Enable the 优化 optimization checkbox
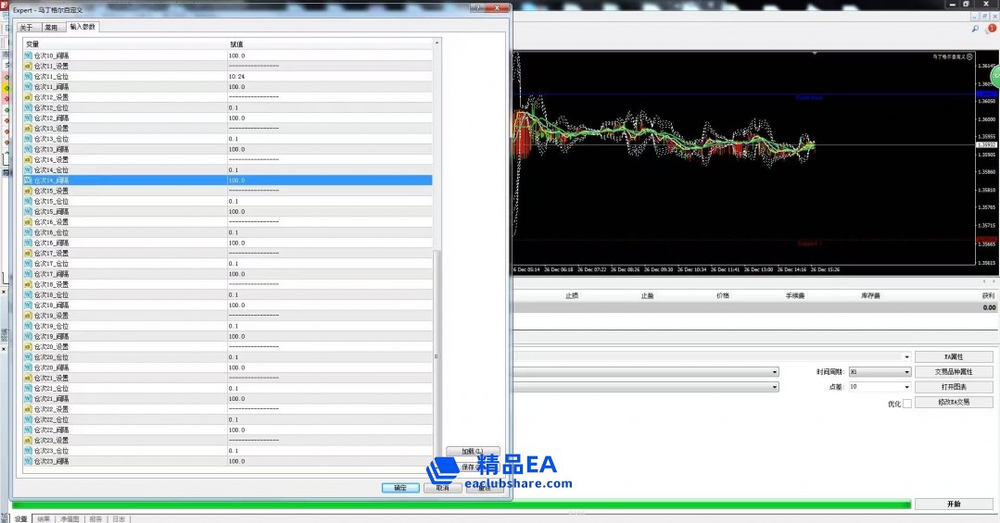 click(x=907, y=404)
